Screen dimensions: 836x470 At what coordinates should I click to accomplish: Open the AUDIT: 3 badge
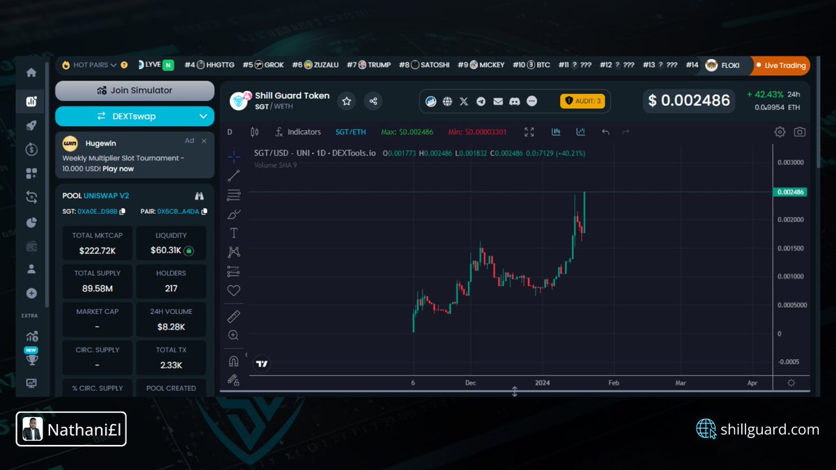[x=583, y=102]
